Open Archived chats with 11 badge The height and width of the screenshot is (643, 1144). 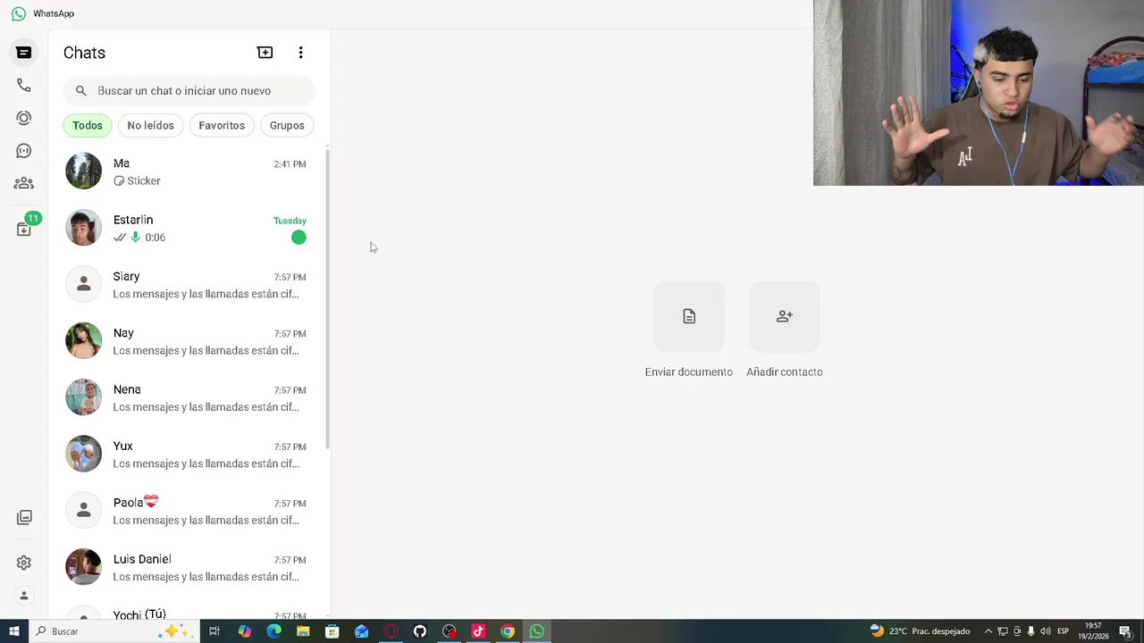click(x=26, y=227)
